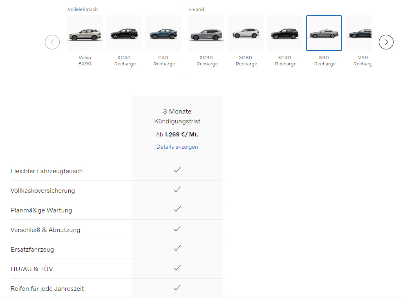Click the Flexibler Fahrzeugtausch row label
The height and width of the screenshot is (308, 405).
47,171
